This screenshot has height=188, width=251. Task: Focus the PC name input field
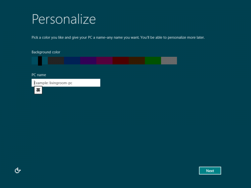[x=66, y=83]
